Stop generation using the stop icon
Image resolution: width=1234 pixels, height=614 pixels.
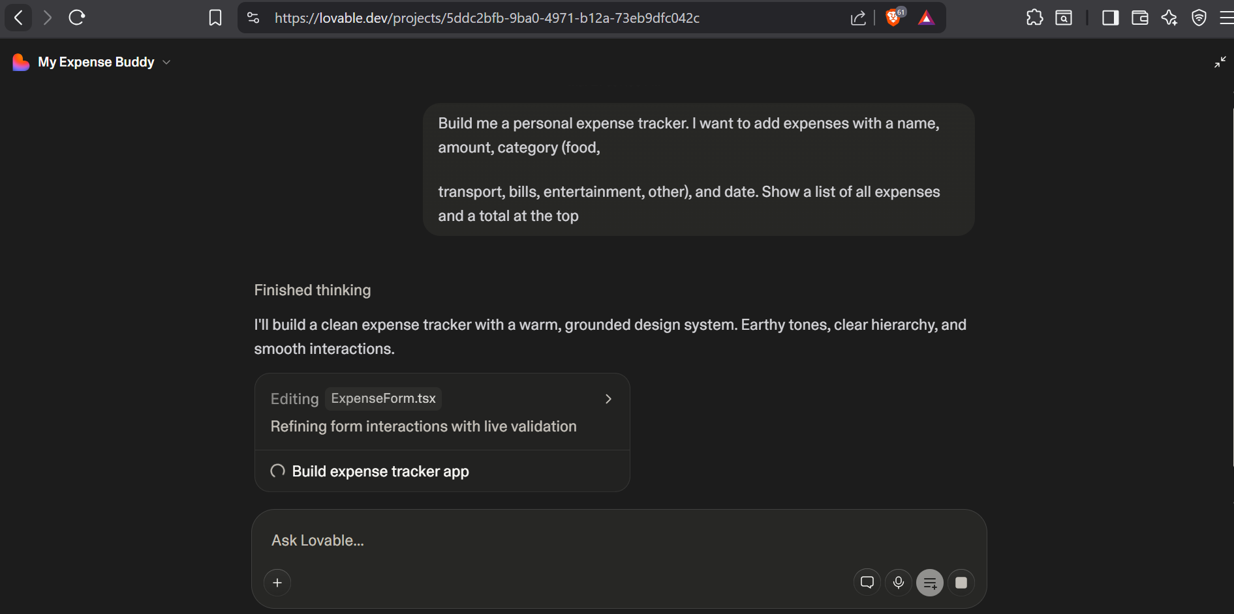(x=961, y=582)
